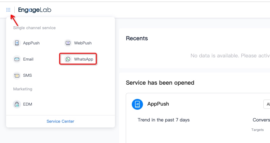Select the AppPush service icon
Viewport: 270px width, 143px height.
17,43
